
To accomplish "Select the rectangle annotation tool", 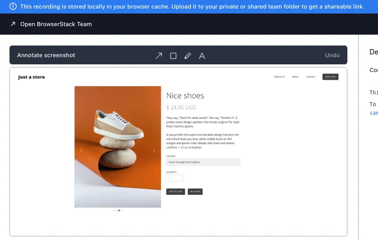I will [x=173, y=56].
